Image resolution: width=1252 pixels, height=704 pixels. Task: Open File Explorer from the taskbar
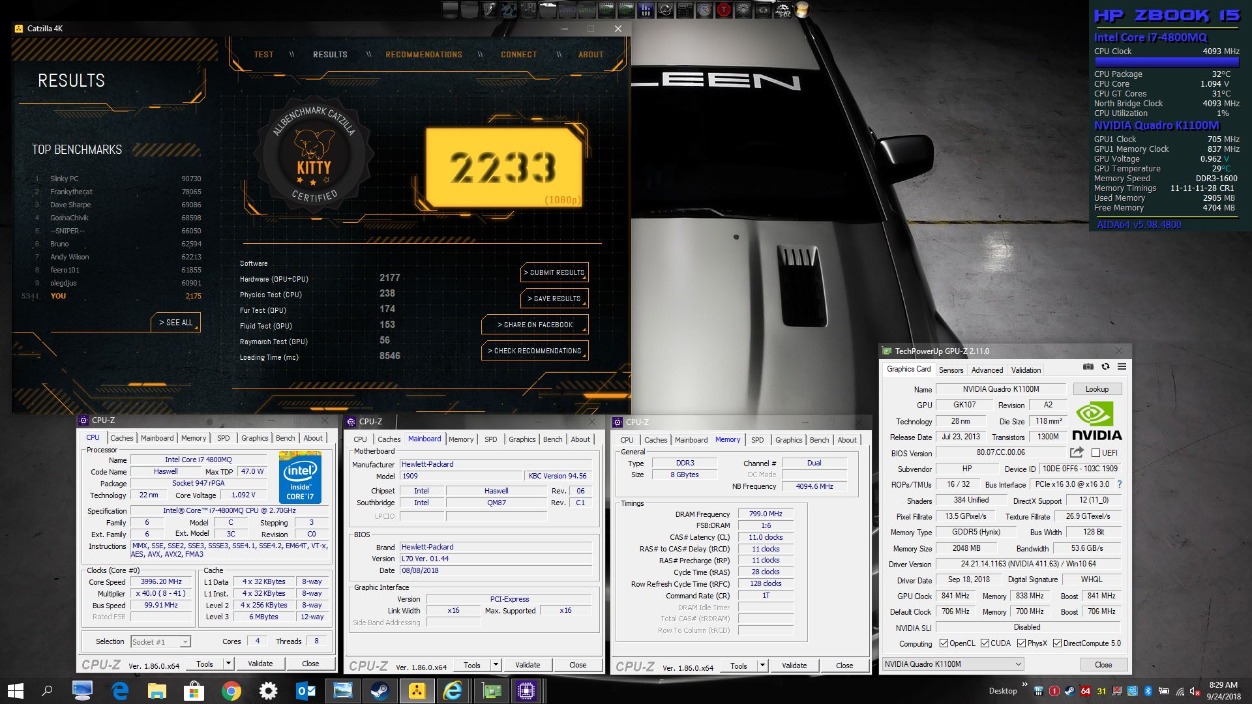[x=157, y=690]
